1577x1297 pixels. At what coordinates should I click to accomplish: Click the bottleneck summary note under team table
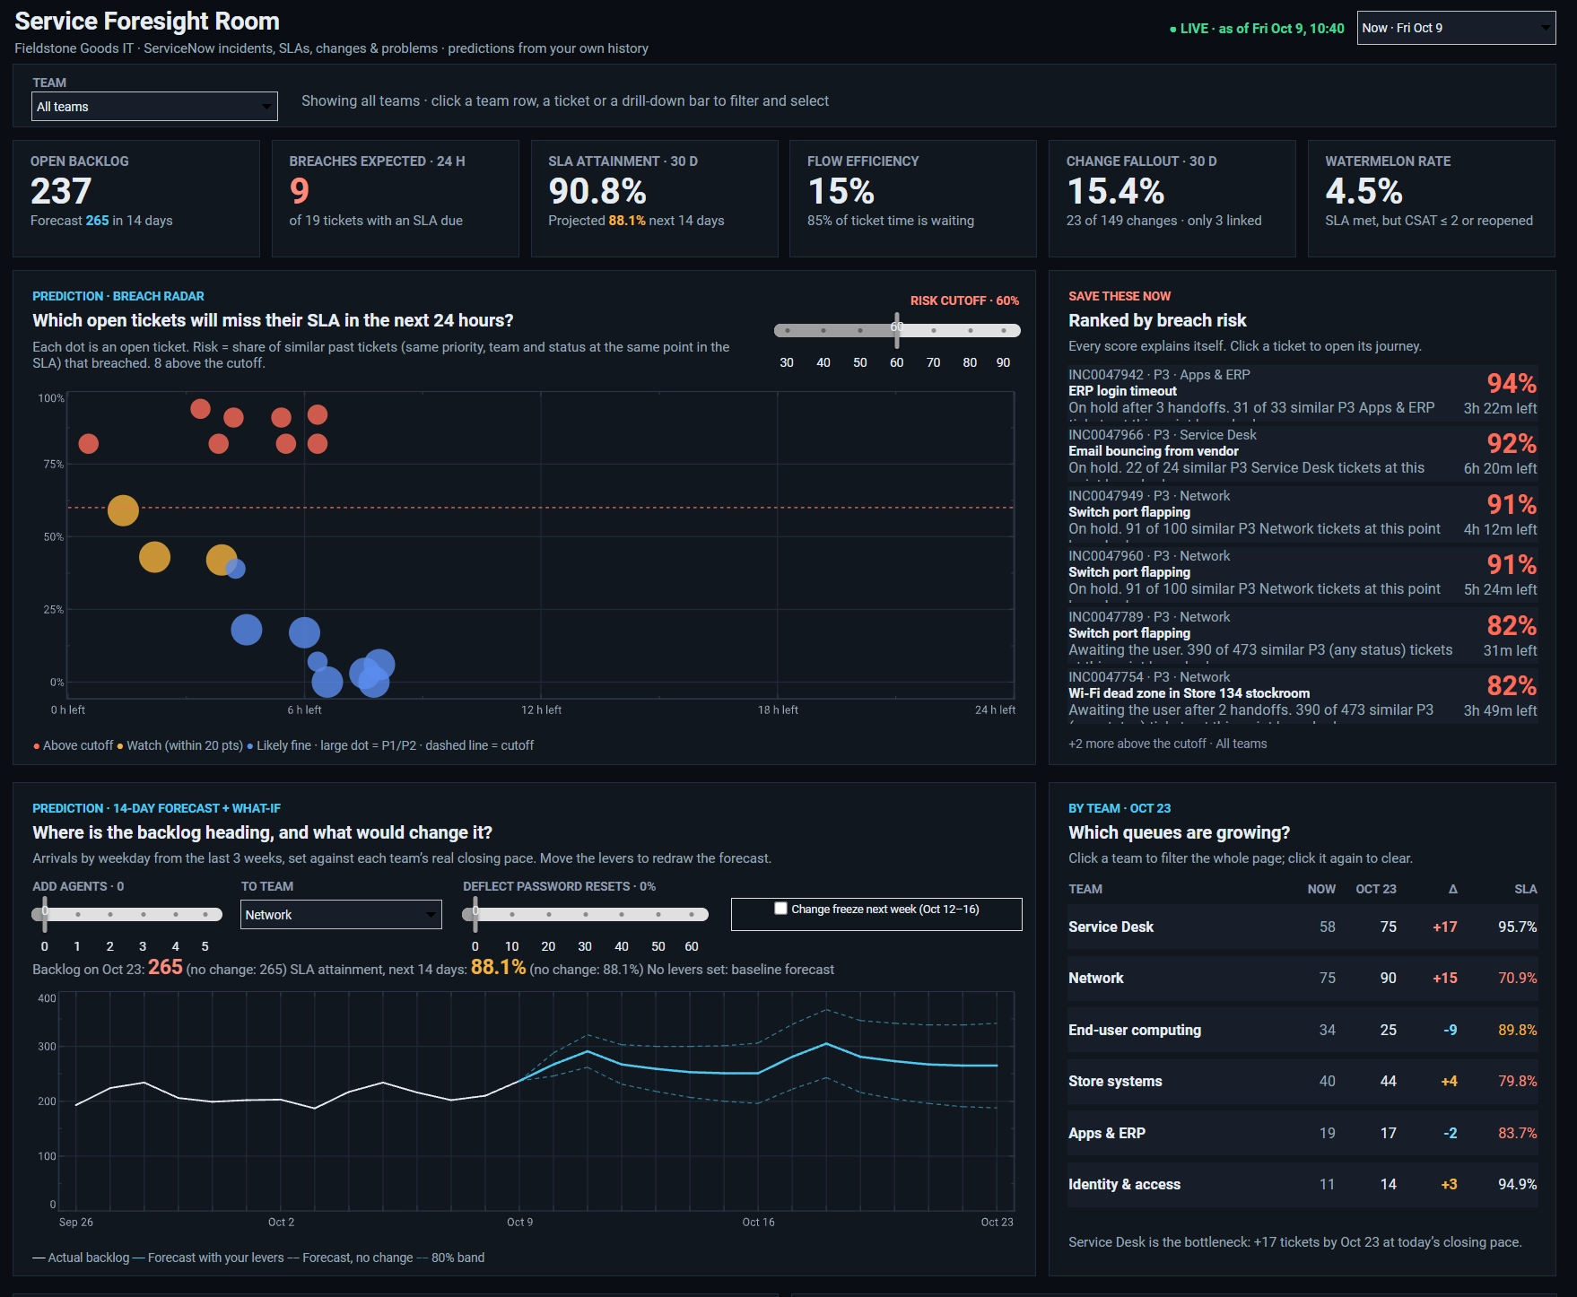[x=1294, y=1242]
